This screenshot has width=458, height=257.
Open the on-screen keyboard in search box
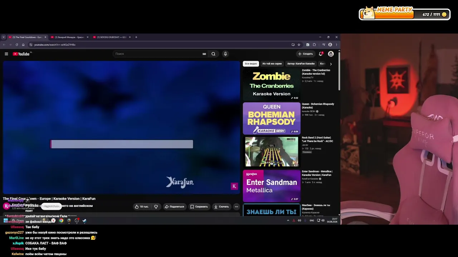point(204,54)
